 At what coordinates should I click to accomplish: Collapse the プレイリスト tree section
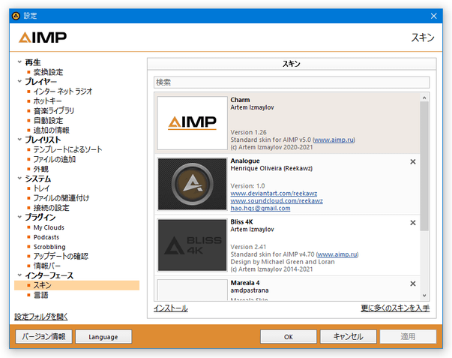19,140
